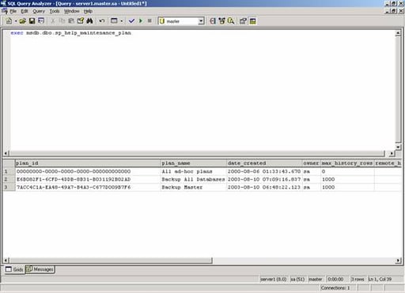Click the 'server1 (8.0)' status bar entry

point(274,279)
